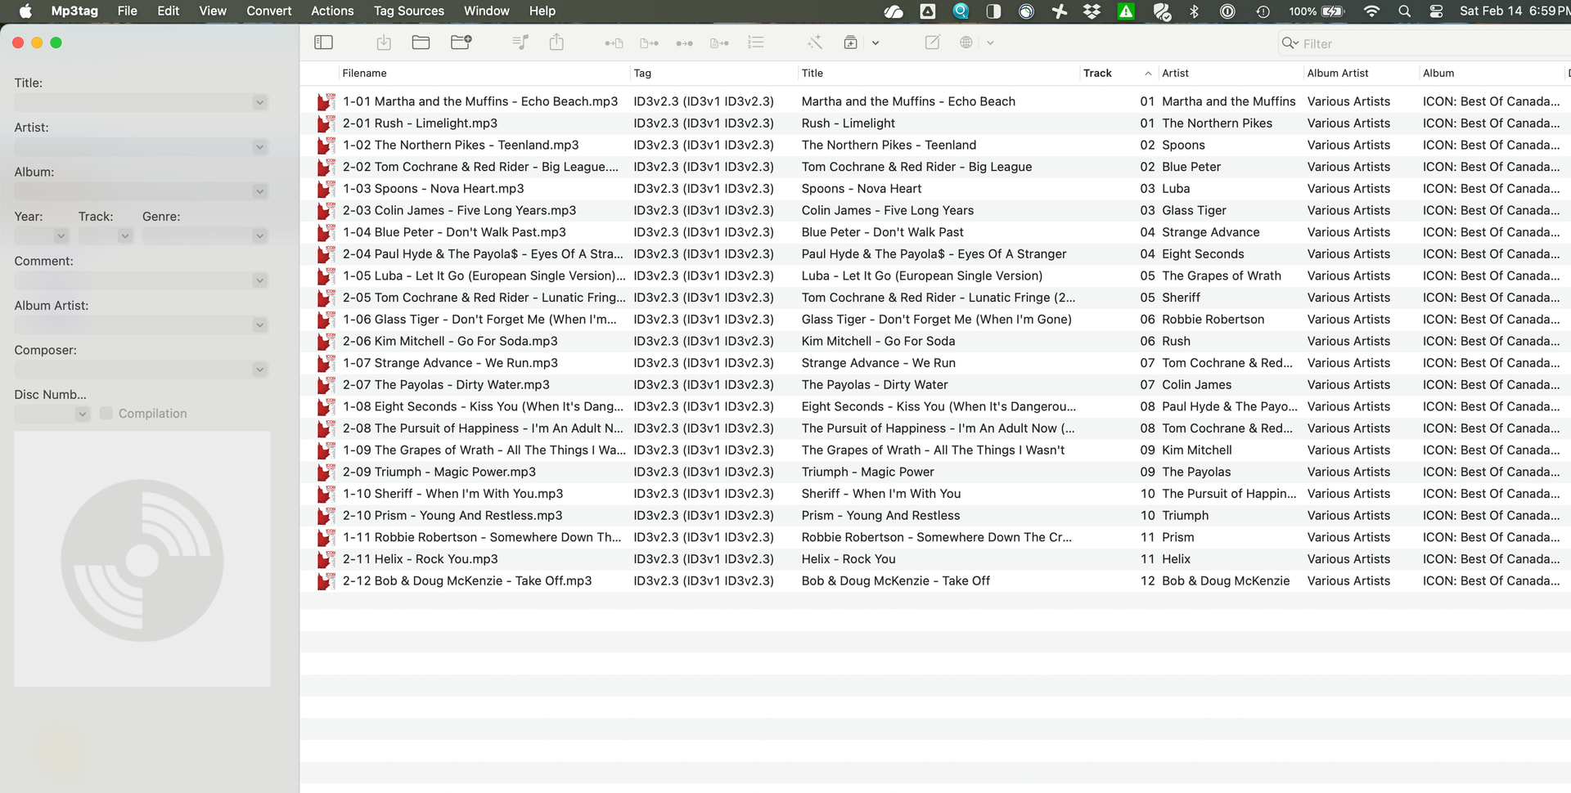Toggle the sidebar panel icon in the toolbar
This screenshot has width=1571, height=793.
323,43
